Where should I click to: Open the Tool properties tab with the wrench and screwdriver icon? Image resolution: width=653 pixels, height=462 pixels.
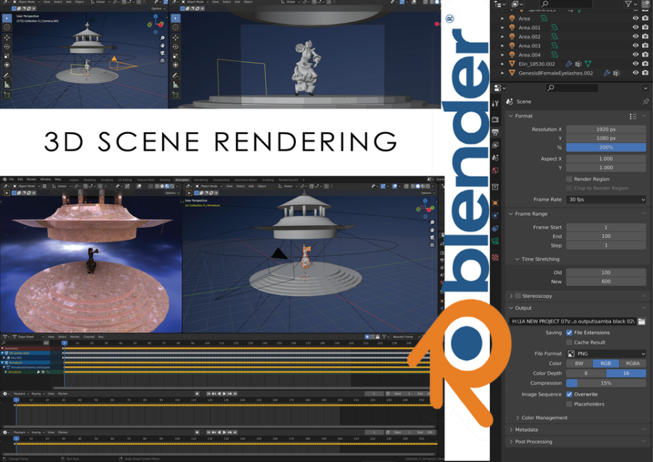point(495,103)
